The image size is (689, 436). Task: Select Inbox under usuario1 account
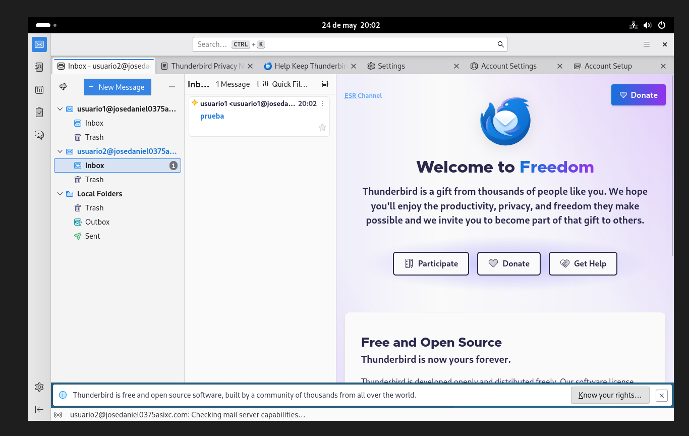[x=118, y=123]
